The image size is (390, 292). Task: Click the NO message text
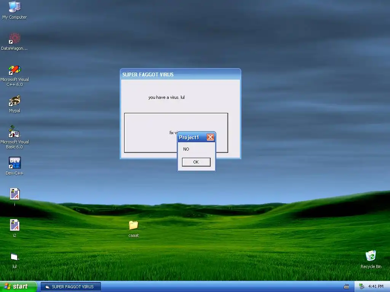(186, 149)
